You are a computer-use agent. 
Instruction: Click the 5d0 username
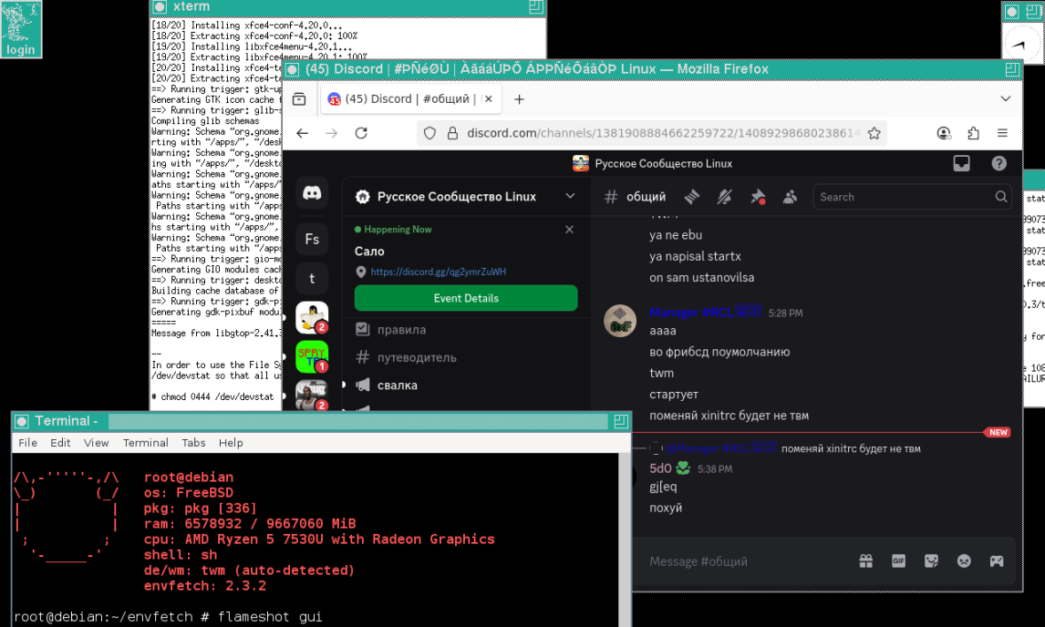660,468
